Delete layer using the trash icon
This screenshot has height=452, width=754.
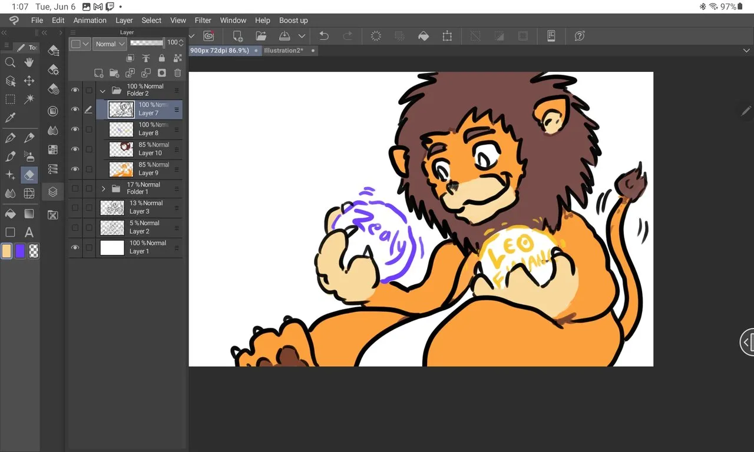(177, 73)
